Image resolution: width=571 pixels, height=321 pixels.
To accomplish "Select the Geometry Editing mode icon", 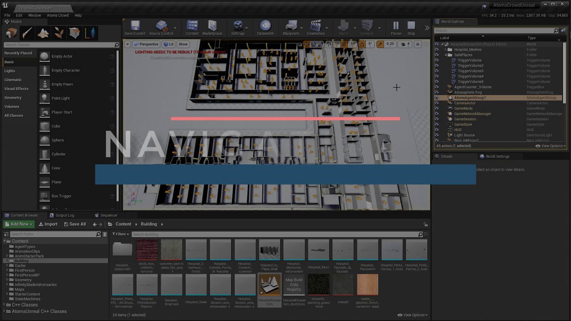I will tap(75, 33).
